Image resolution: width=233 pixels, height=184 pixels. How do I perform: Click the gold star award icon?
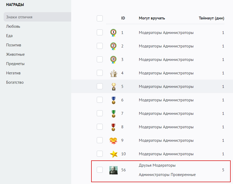coord(114,154)
